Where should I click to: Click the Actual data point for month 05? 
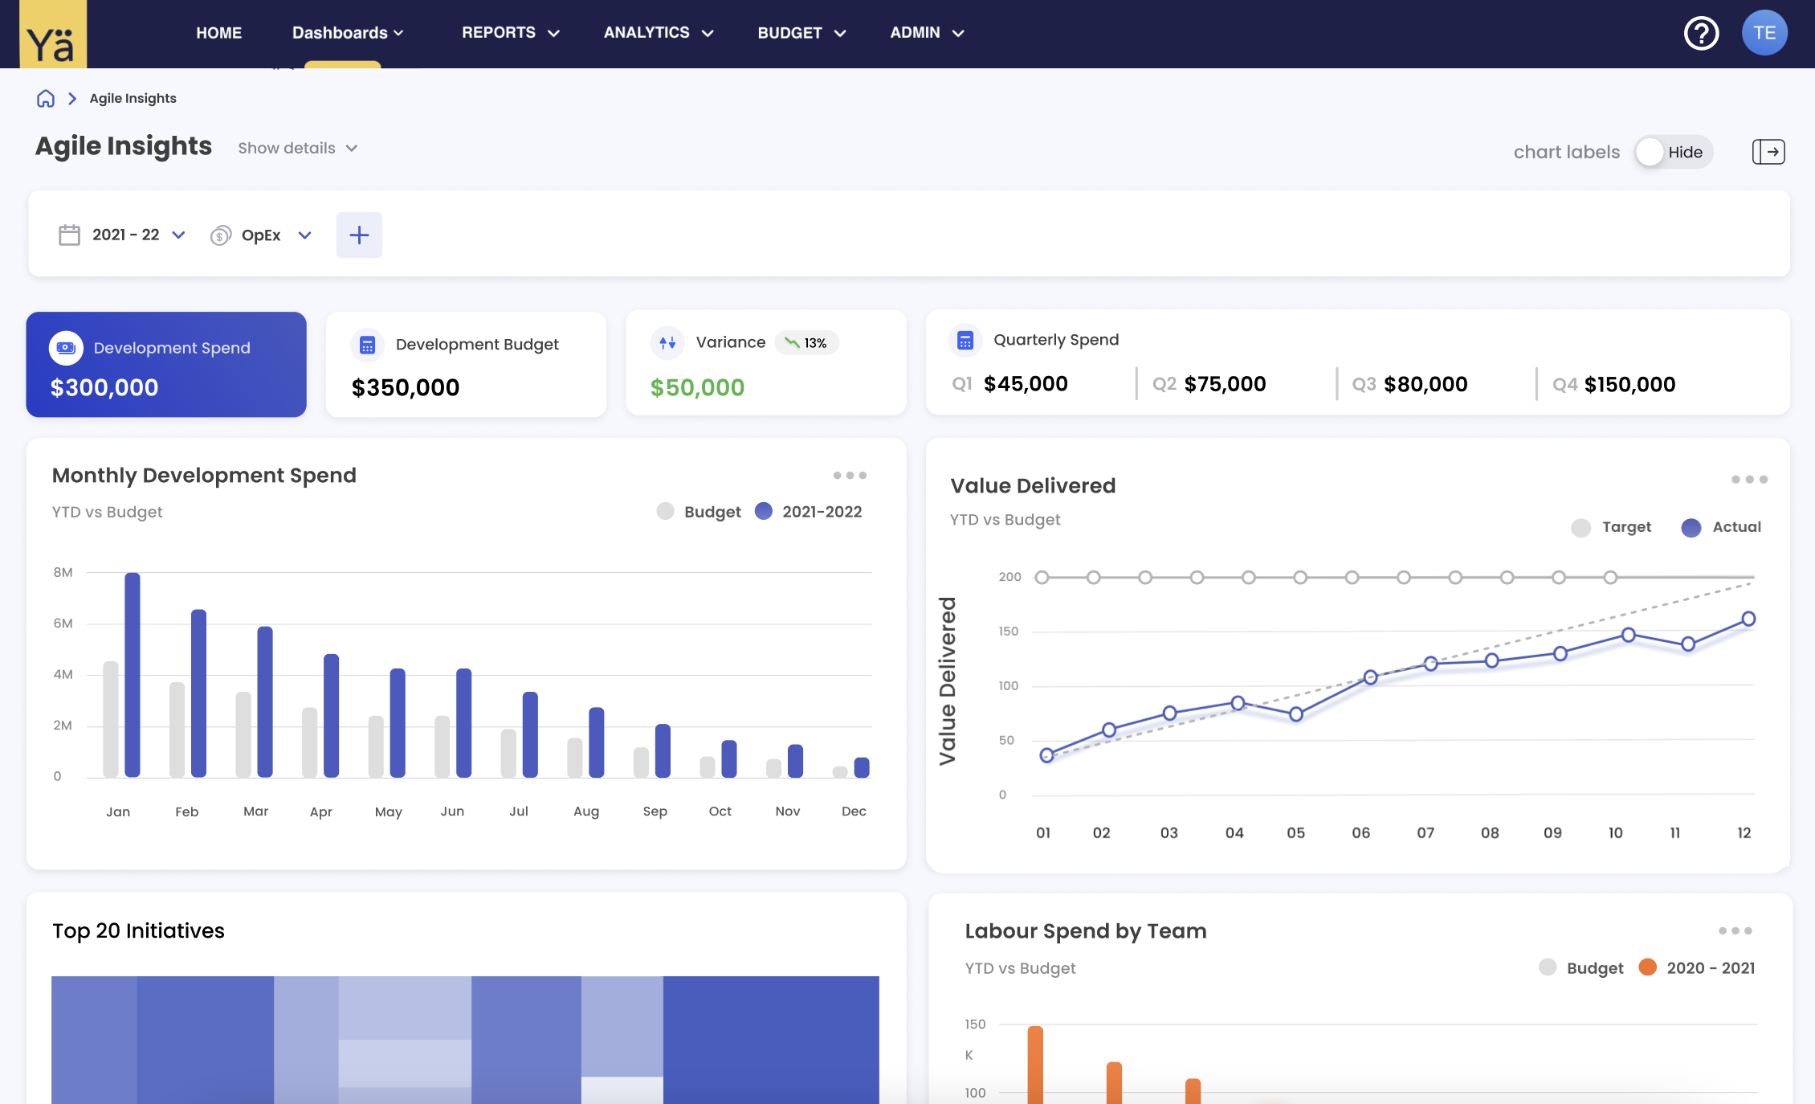click(1296, 714)
